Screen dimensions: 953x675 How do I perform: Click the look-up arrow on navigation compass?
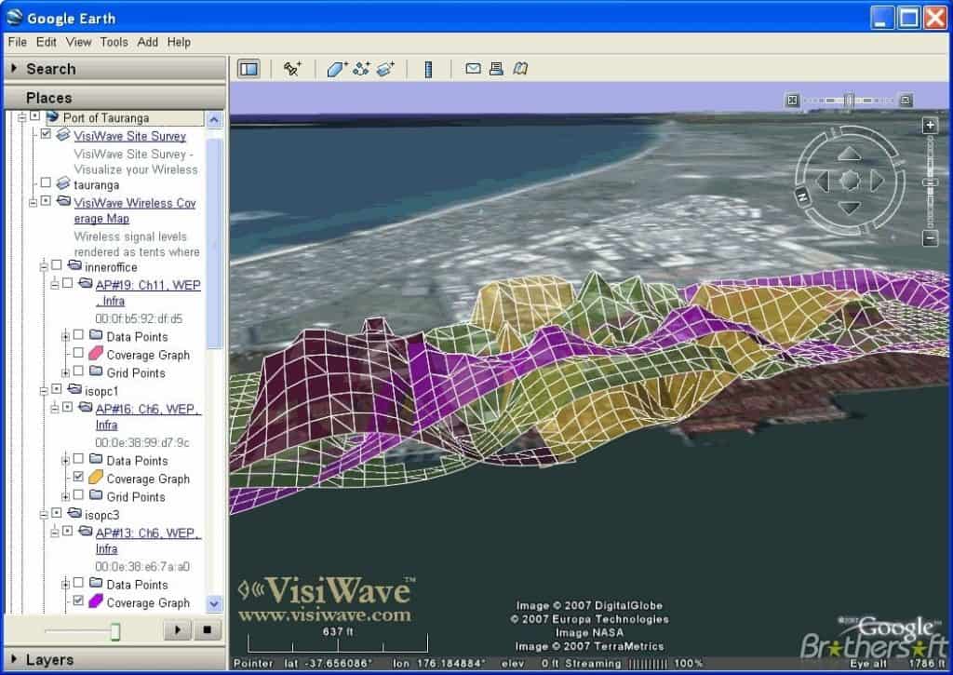point(849,154)
